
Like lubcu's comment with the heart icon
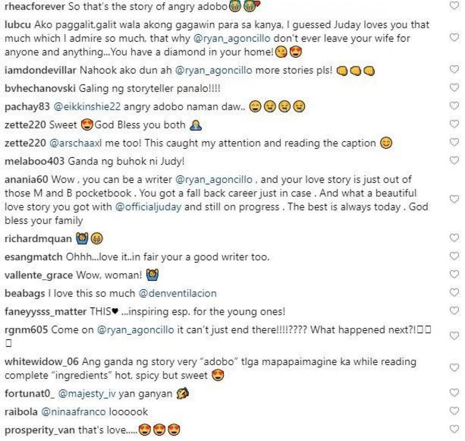tap(454, 38)
